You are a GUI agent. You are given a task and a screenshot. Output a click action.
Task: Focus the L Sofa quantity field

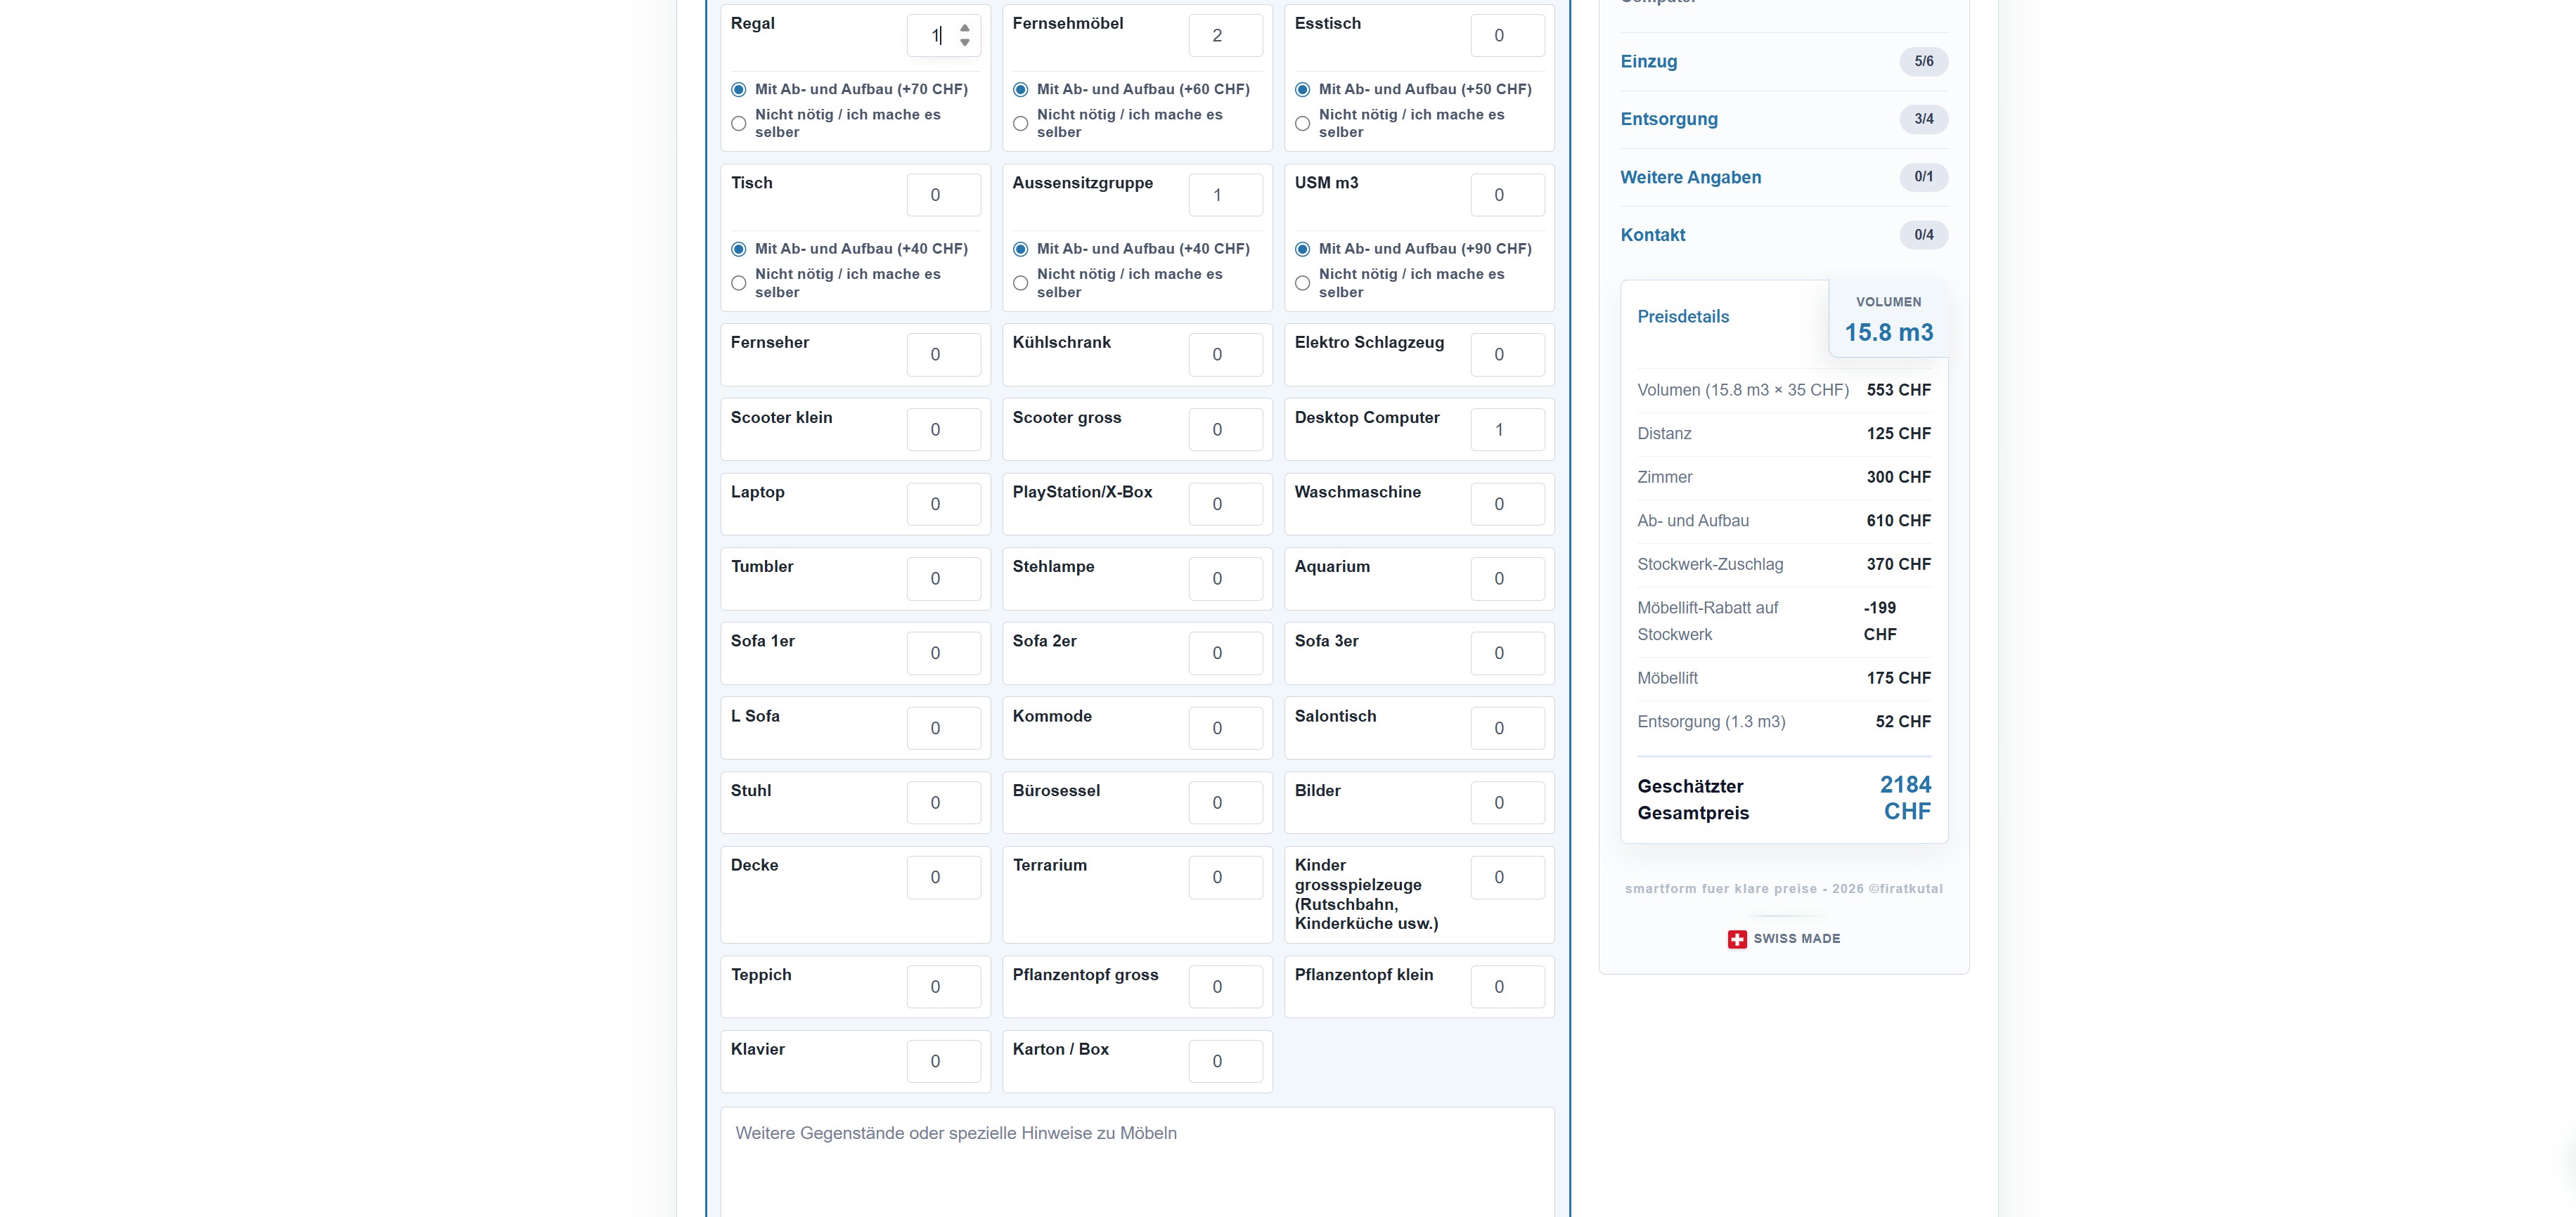(943, 729)
